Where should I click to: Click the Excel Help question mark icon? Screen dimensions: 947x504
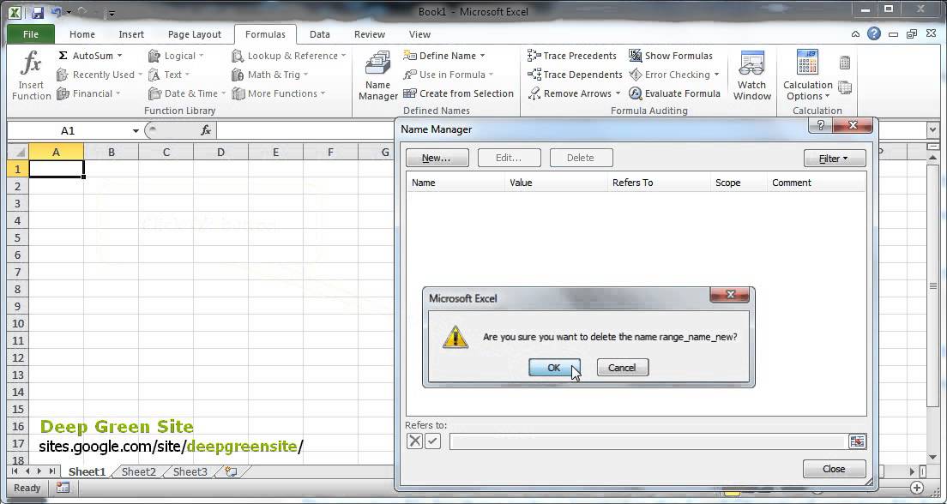[874, 33]
